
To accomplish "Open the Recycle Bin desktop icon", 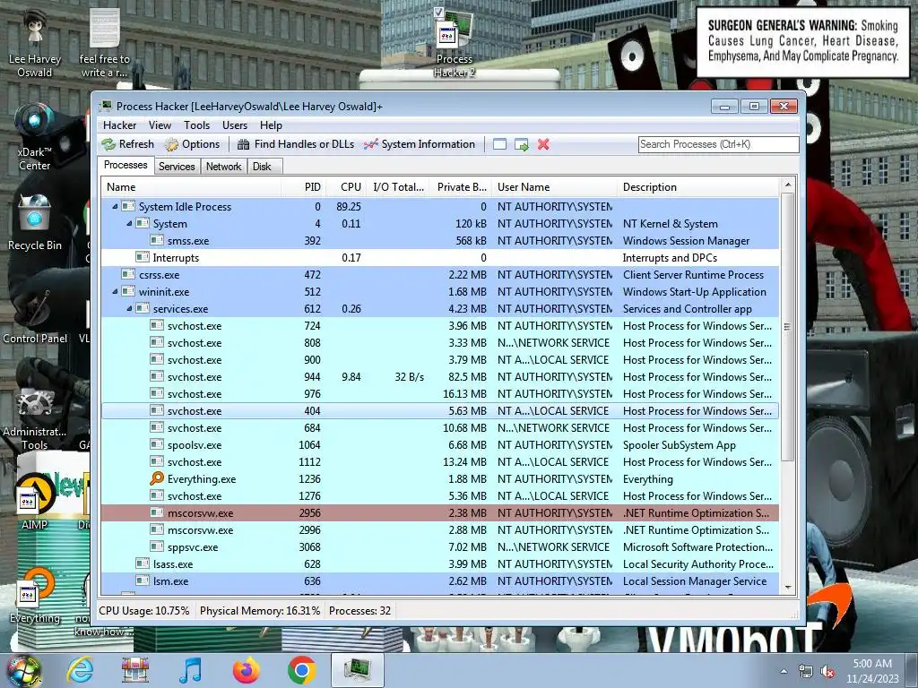I will pos(35,222).
